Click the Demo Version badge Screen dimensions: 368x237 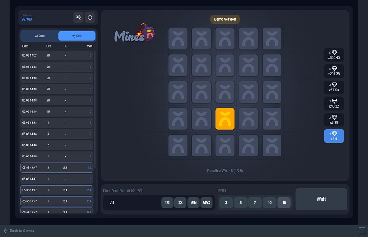click(x=225, y=19)
